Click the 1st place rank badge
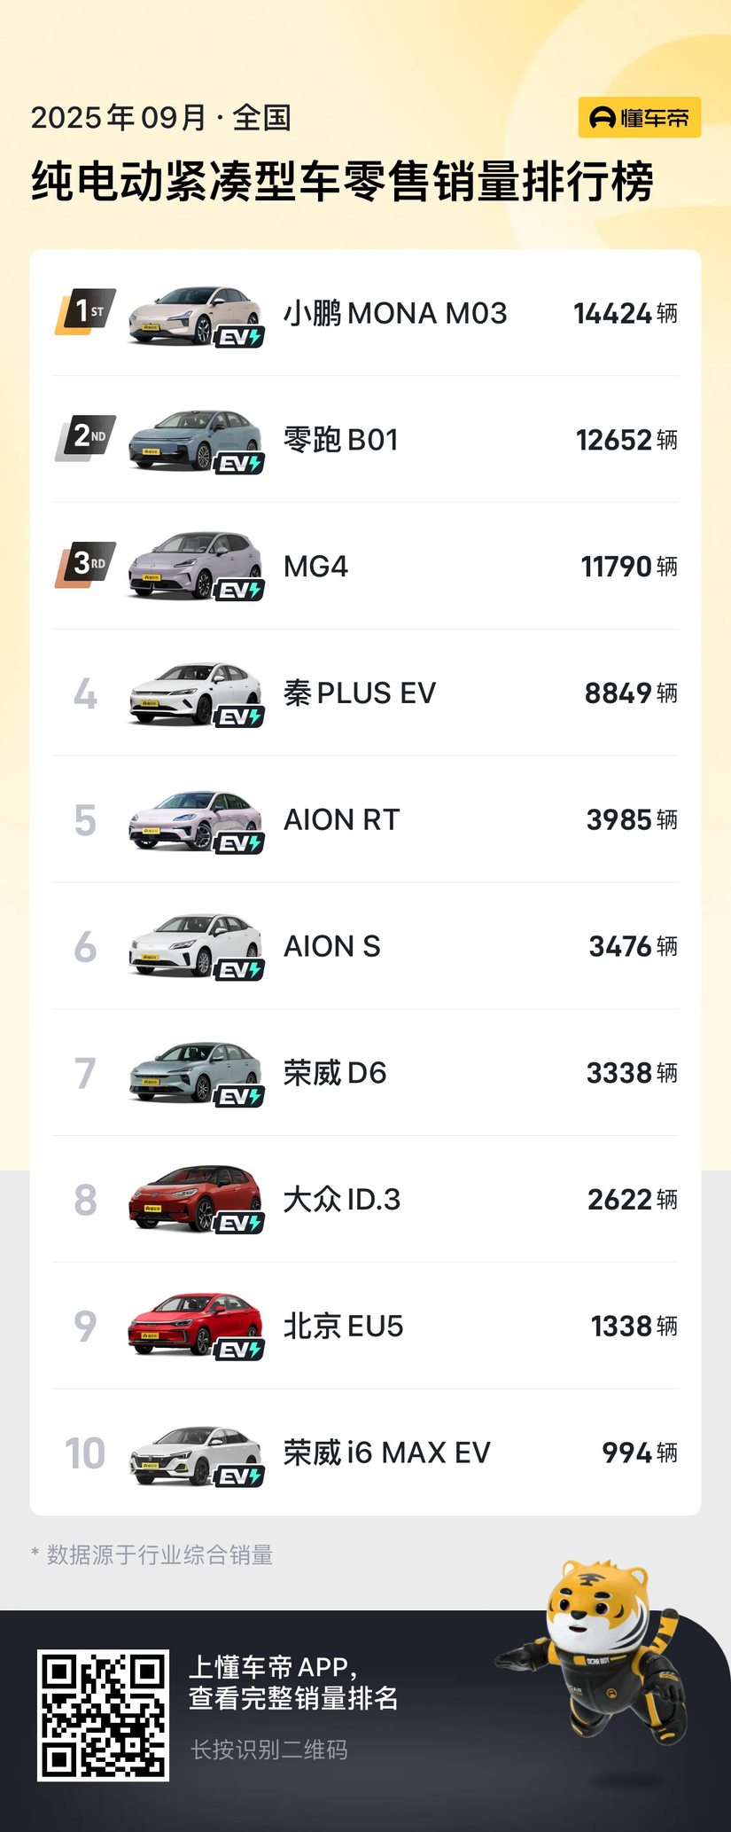 [x=86, y=311]
